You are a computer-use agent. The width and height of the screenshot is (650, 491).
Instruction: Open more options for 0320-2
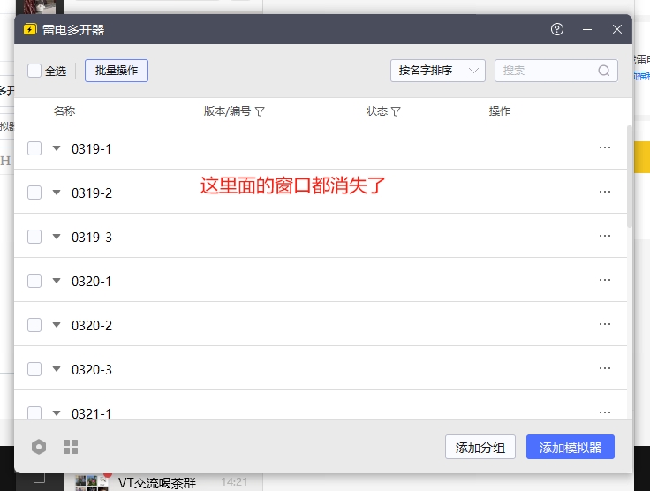pos(605,324)
